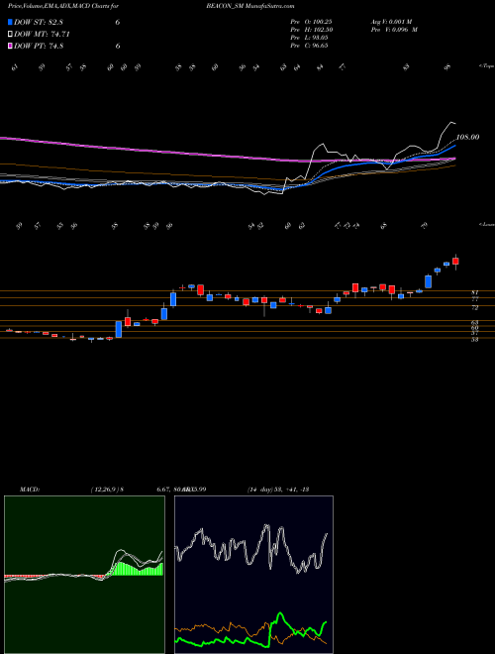The image size is (495, 654).
Task: Click the white DOW MT legend swatch
Action: coord(10,35)
